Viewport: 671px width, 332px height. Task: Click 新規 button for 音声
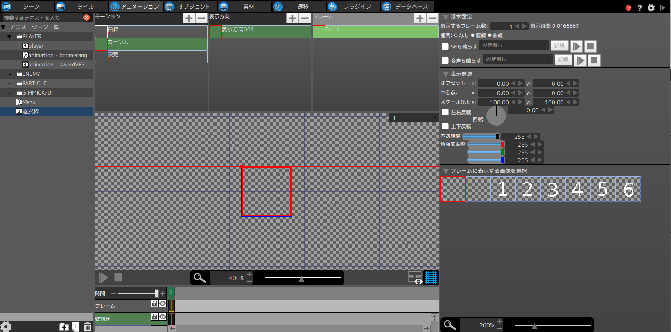tap(563, 60)
